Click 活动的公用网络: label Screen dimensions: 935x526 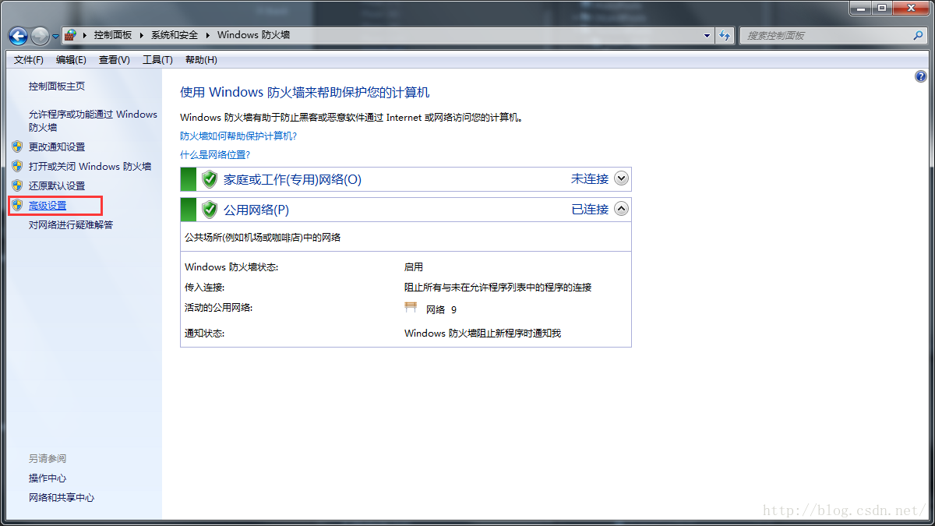tap(219, 308)
